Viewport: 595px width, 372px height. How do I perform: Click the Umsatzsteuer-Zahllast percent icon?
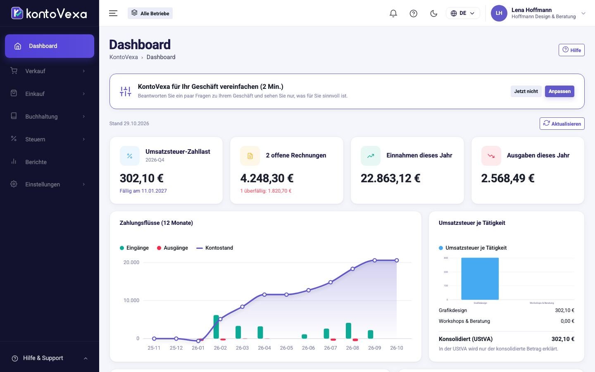[x=129, y=156]
